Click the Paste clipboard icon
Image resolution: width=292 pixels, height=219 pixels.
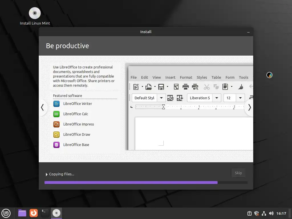pyautogui.click(x=225, y=87)
